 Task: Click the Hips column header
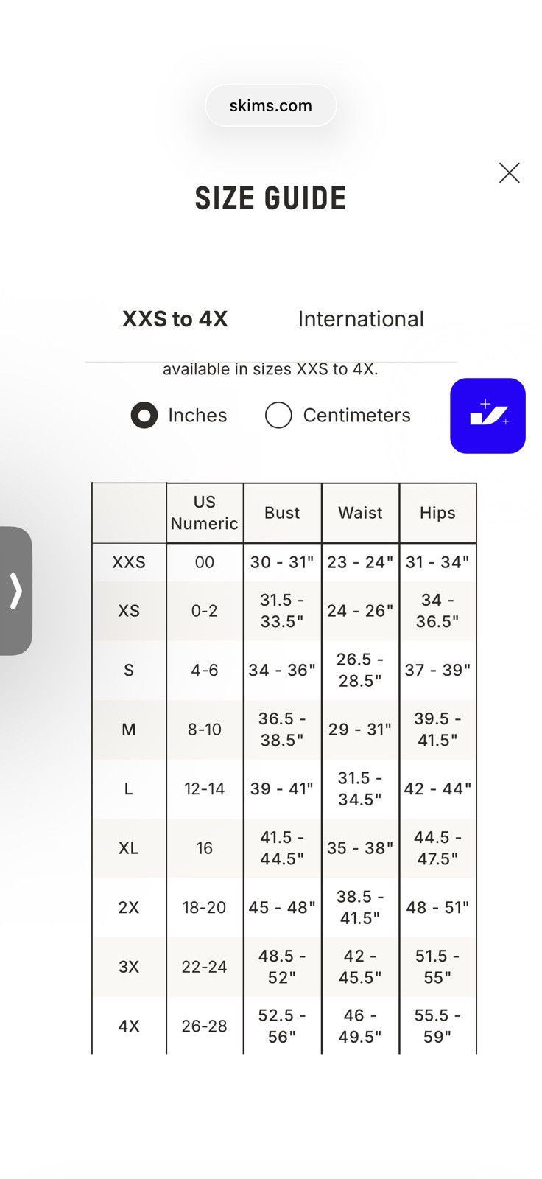[x=437, y=513]
